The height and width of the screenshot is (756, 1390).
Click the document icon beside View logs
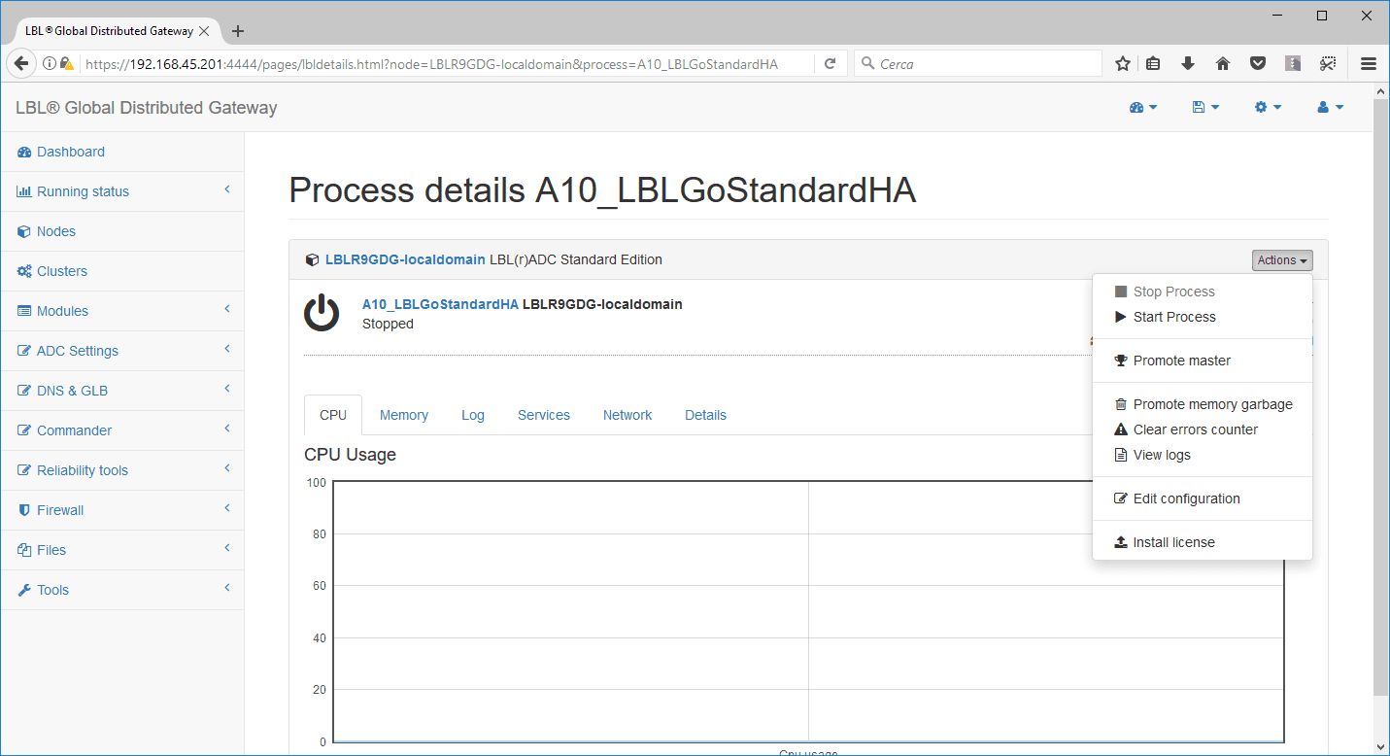(1121, 455)
